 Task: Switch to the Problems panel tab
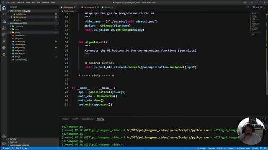[65, 119]
